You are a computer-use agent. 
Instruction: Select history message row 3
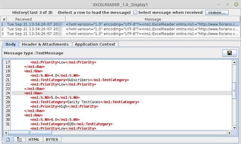click(120, 34)
